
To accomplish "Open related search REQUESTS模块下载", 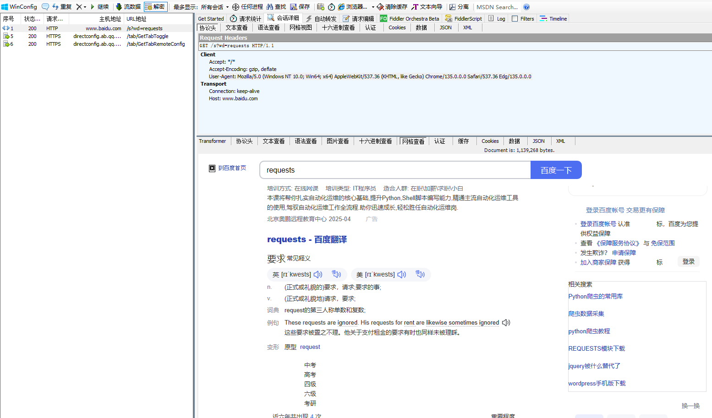I will coord(597,348).
